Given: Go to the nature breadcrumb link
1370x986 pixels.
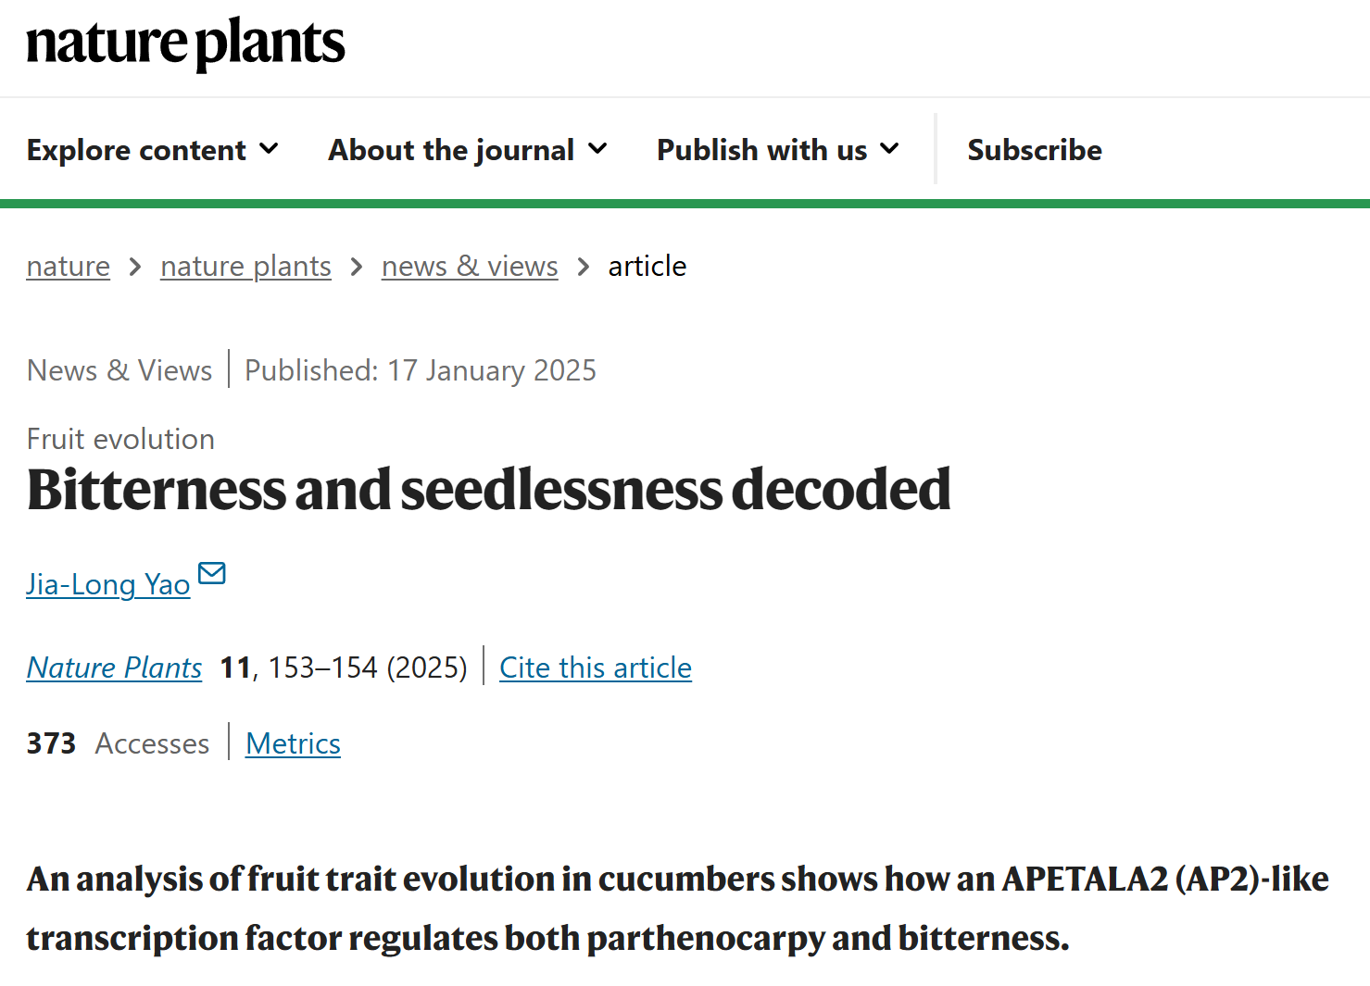Looking at the screenshot, I should pyautogui.click(x=69, y=267).
